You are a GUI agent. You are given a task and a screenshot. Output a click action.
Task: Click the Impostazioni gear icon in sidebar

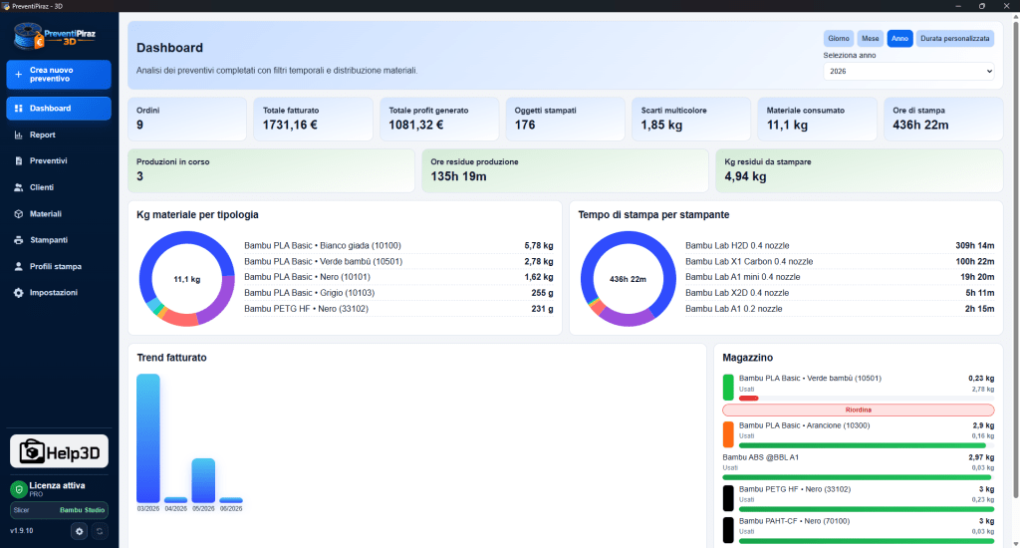pyautogui.click(x=18, y=293)
